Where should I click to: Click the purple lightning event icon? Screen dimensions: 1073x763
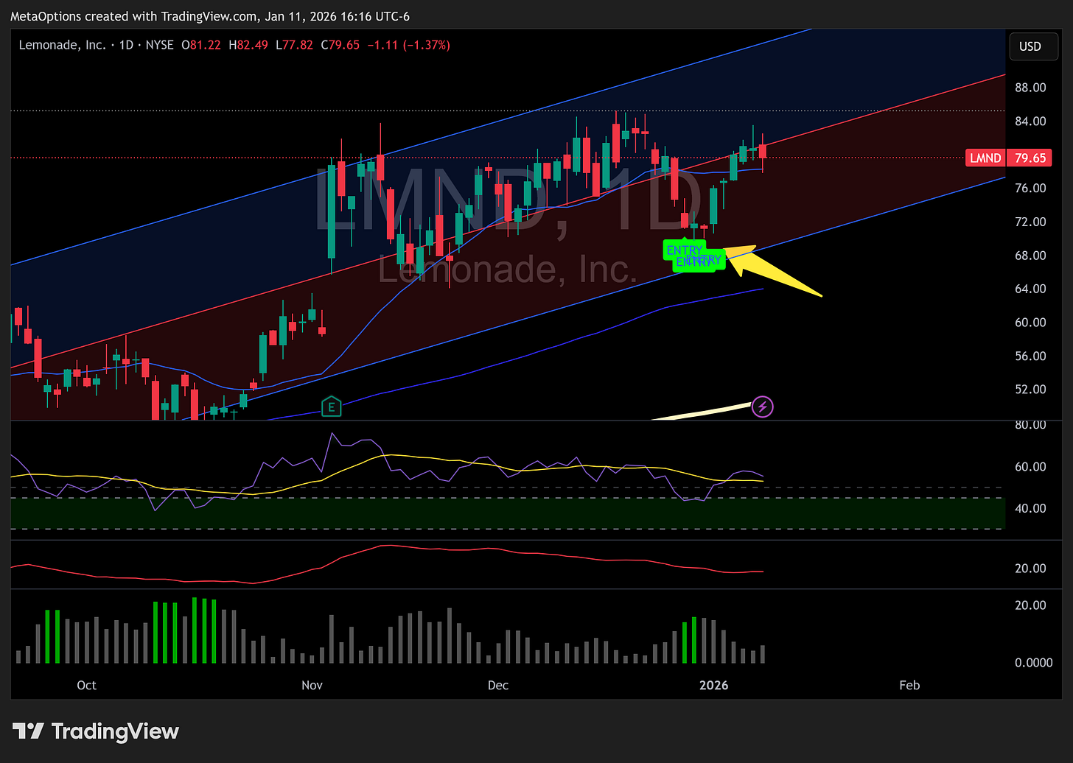pos(763,407)
